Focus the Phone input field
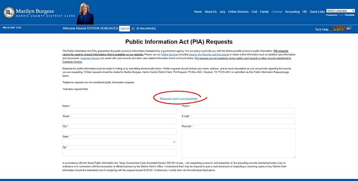 (238, 111)
